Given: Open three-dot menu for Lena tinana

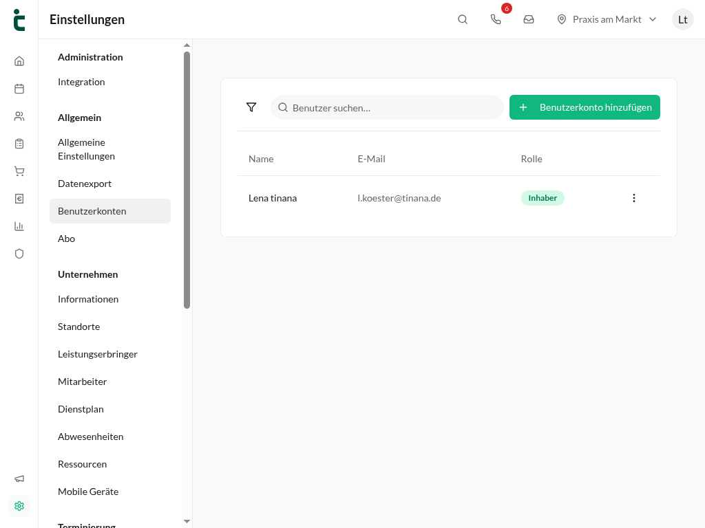Looking at the screenshot, I should [634, 198].
